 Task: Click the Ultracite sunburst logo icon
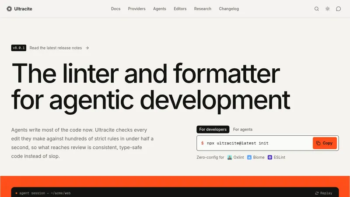click(x=9, y=9)
